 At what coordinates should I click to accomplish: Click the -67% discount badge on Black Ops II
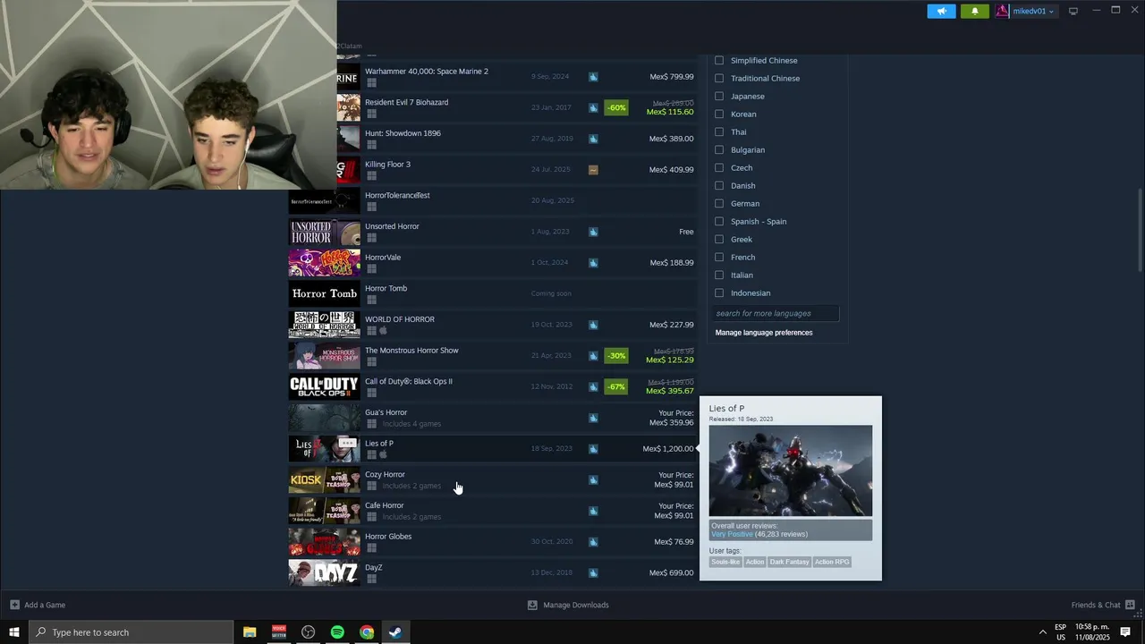click(616, 386)
